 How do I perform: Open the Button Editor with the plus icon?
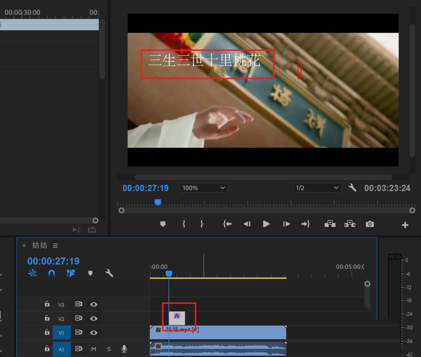(405, 224)
